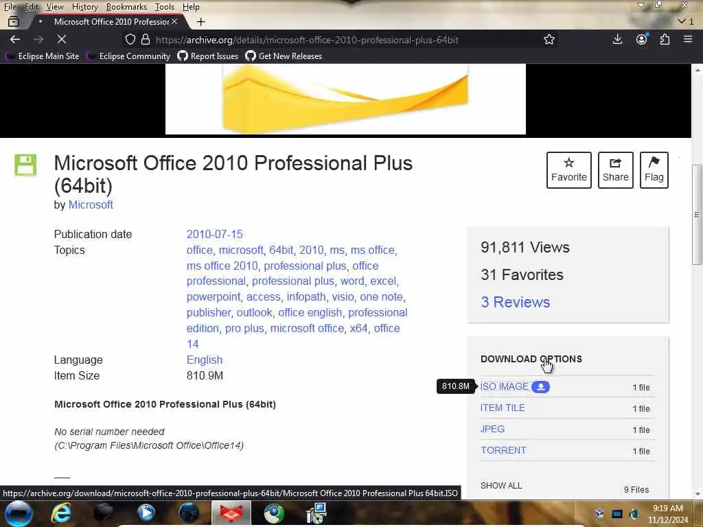703x527 pixels.
Task: Open the ITEM TILE download link
Action: coord(503,408)
